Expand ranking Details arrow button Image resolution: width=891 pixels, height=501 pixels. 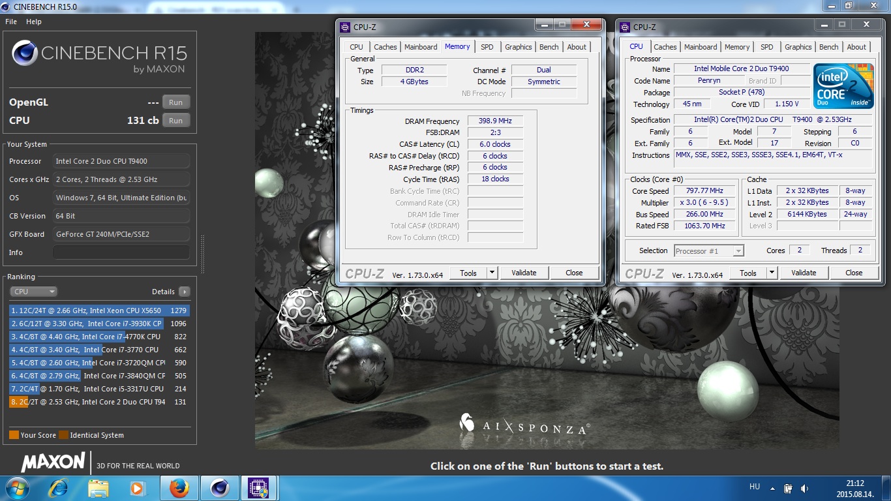[x=185, y=292]
